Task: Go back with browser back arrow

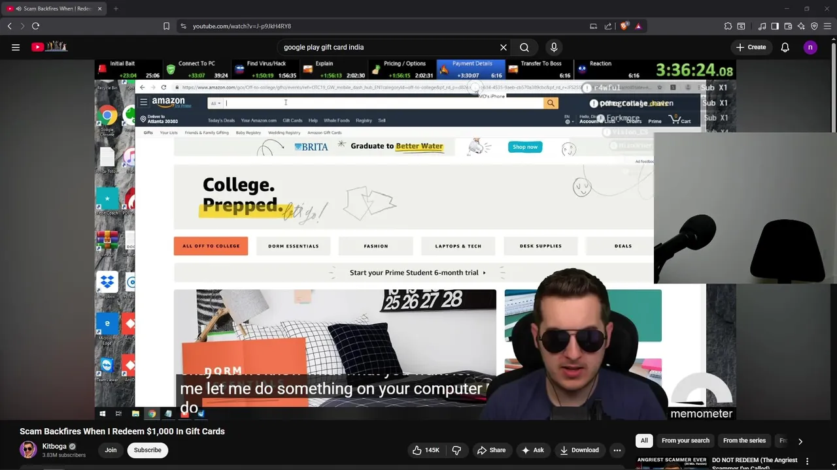Action: (9, 26)
